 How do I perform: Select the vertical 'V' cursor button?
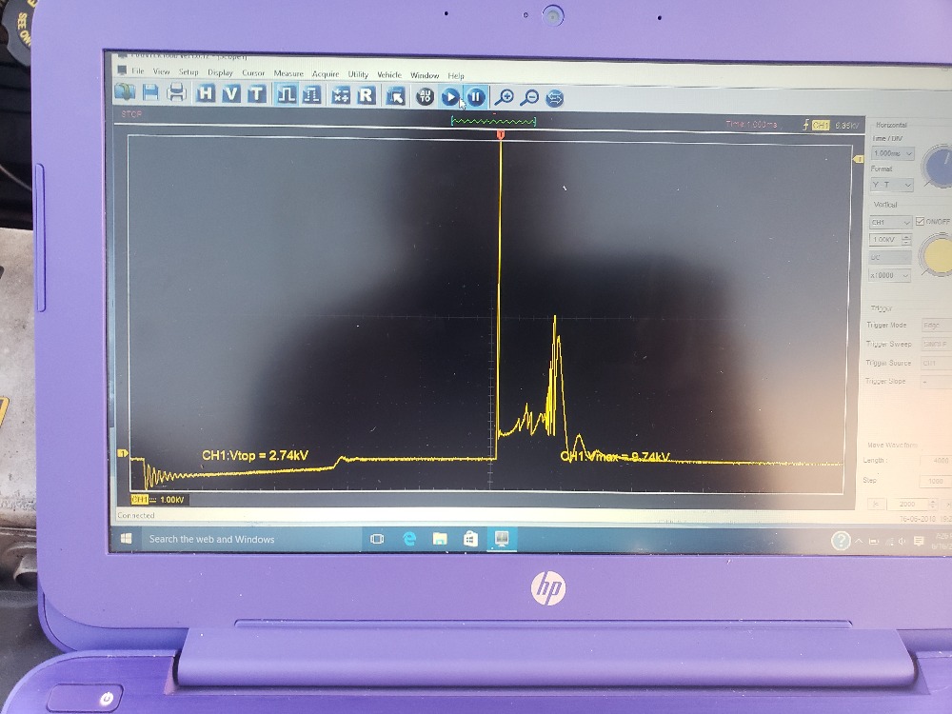231,93
